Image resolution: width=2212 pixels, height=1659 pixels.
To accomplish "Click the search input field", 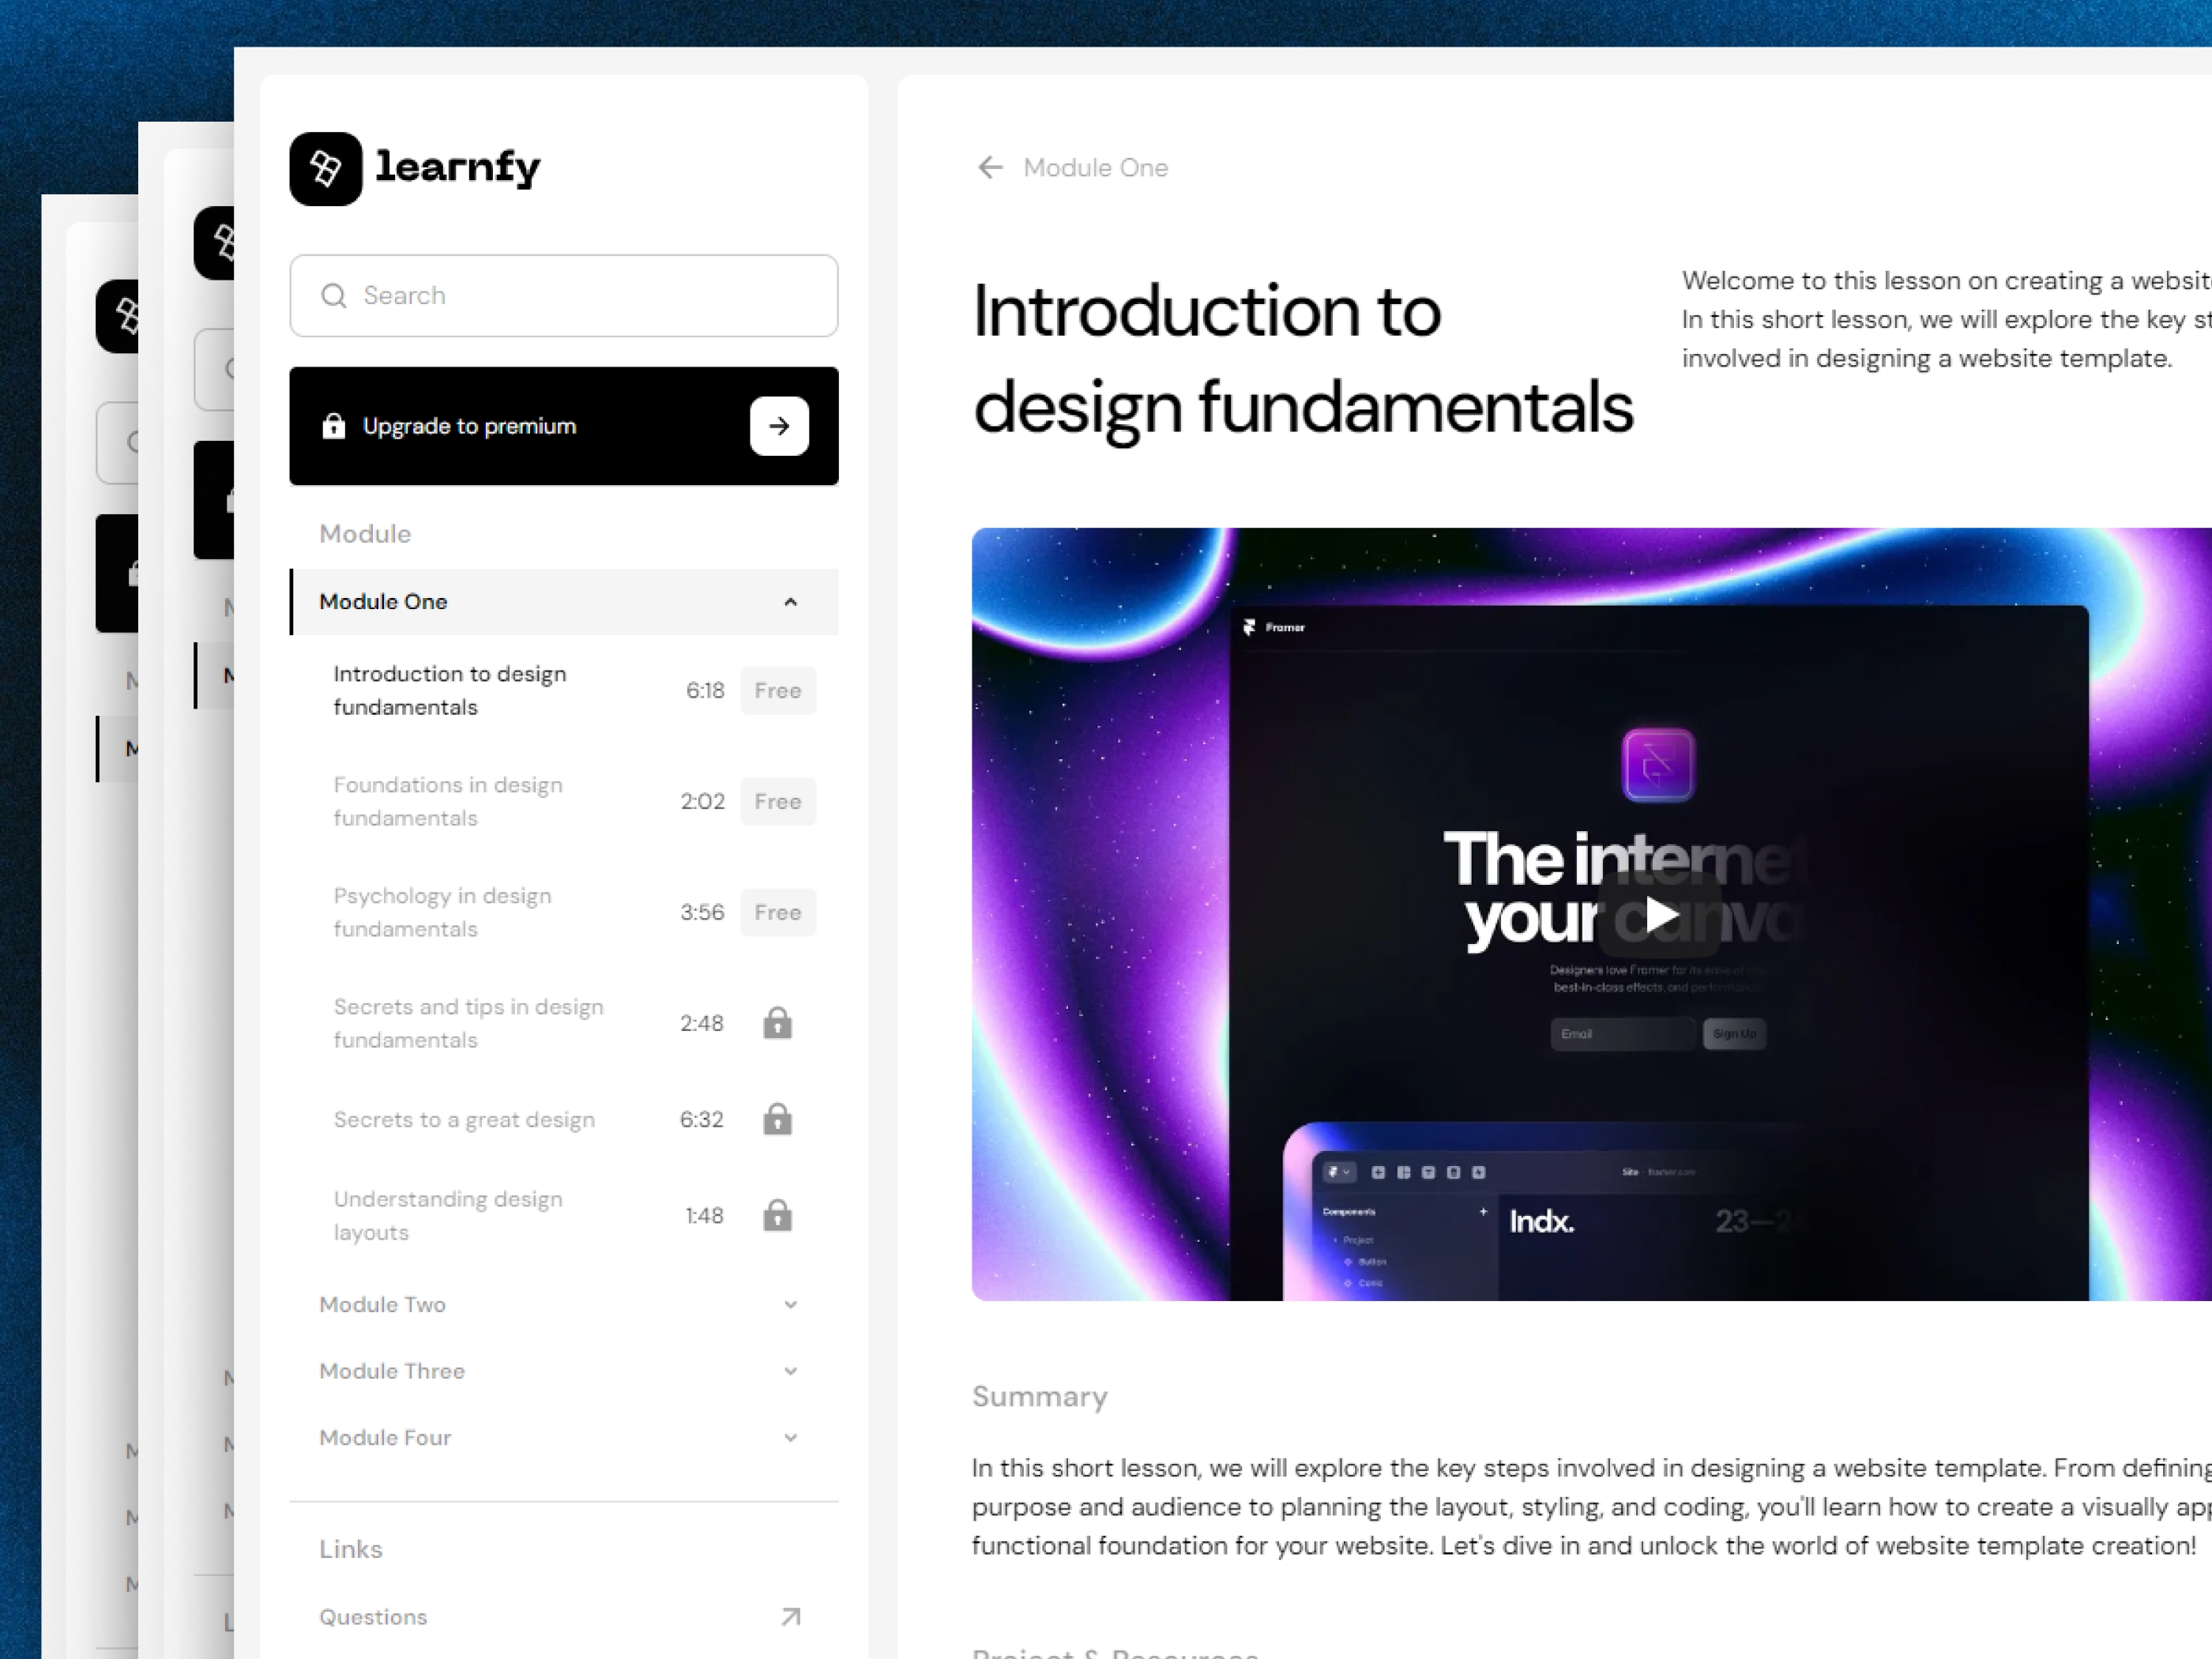I will pyautogui.click(x=561, y=295).
